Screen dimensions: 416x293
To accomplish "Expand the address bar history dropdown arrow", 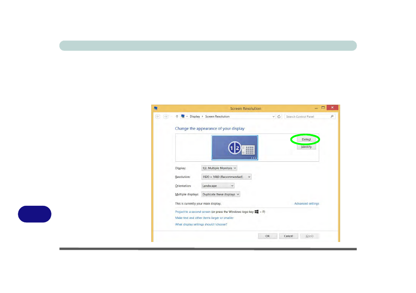I will pos(273,117).
